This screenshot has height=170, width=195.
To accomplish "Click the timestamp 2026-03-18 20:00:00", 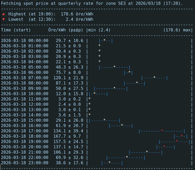I will [25, 147].
